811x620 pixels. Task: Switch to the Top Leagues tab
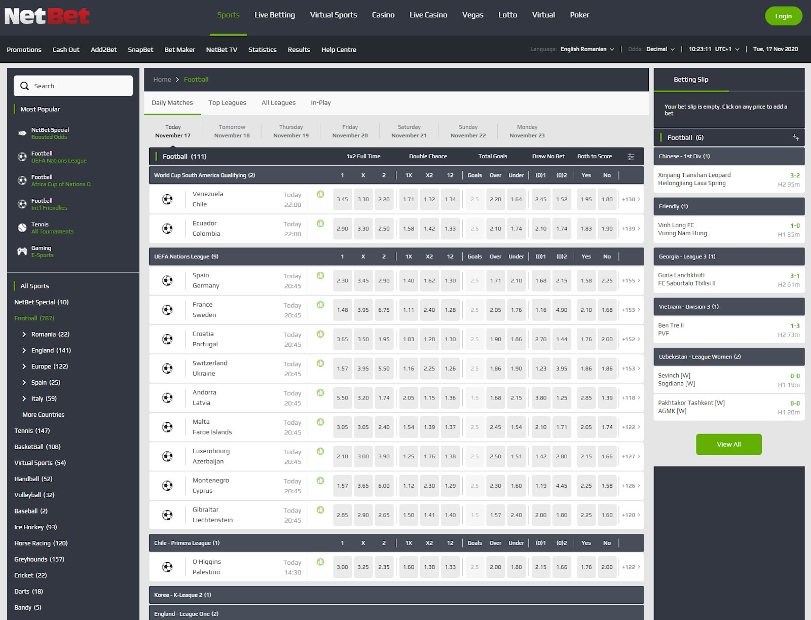227,103
